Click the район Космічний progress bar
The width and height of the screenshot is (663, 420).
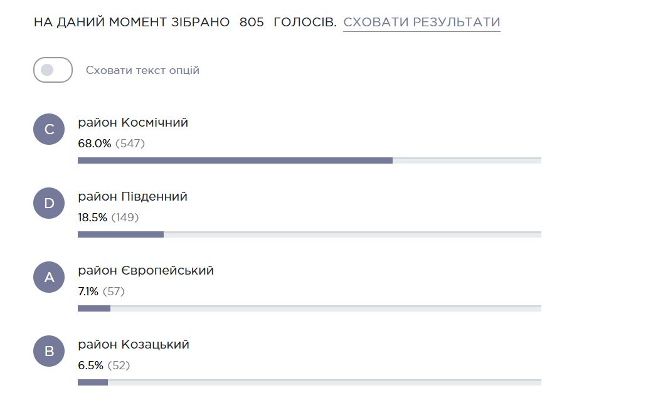(x=309, y=160)
